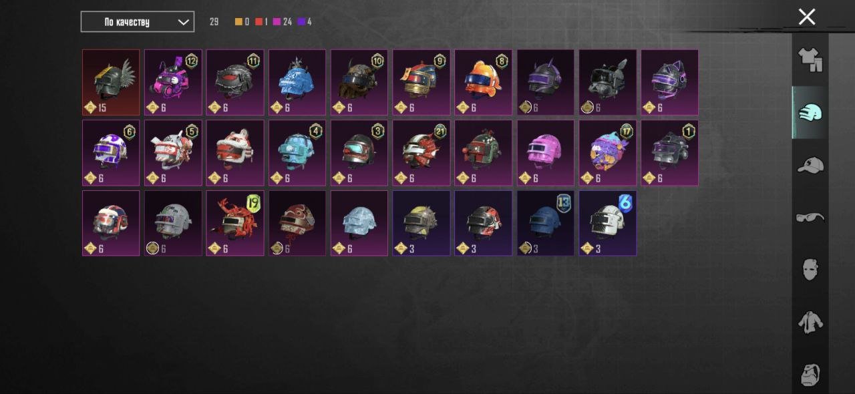This screenshot has height=394, width=855.
Task: Click the dropdown chevron arrow of sort box
Action: [x=184, y=22]
